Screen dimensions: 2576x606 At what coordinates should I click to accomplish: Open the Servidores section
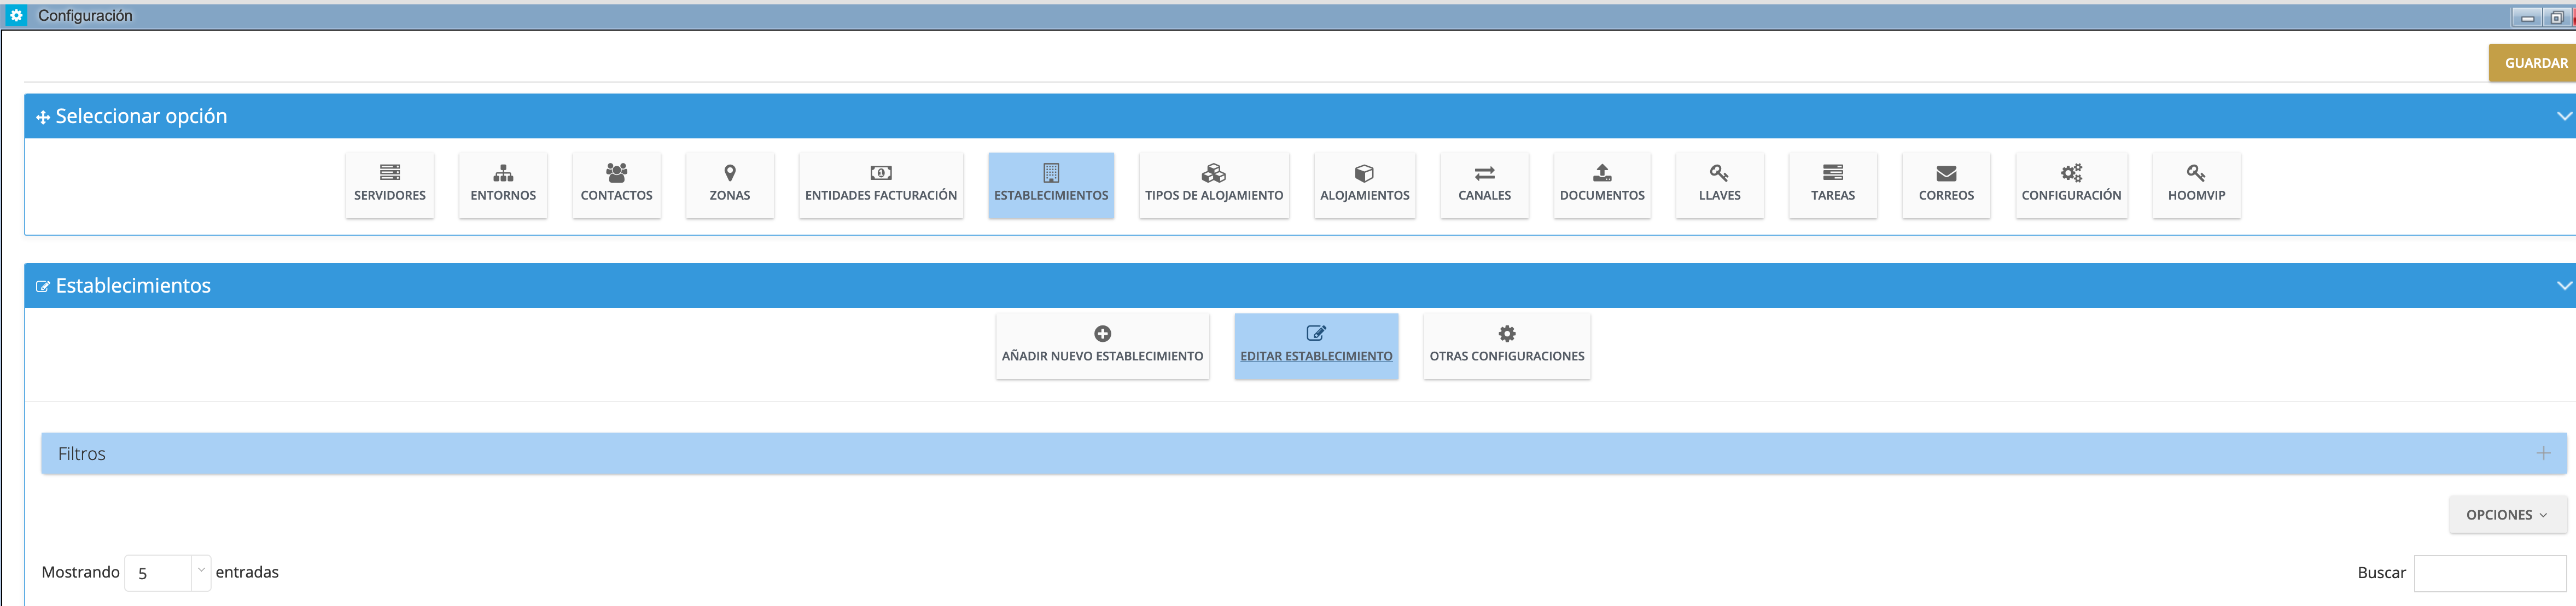tap(389, 185)
